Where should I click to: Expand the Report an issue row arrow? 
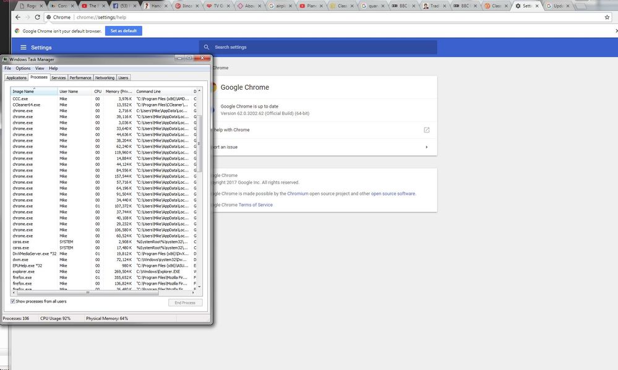click(426, 147)
